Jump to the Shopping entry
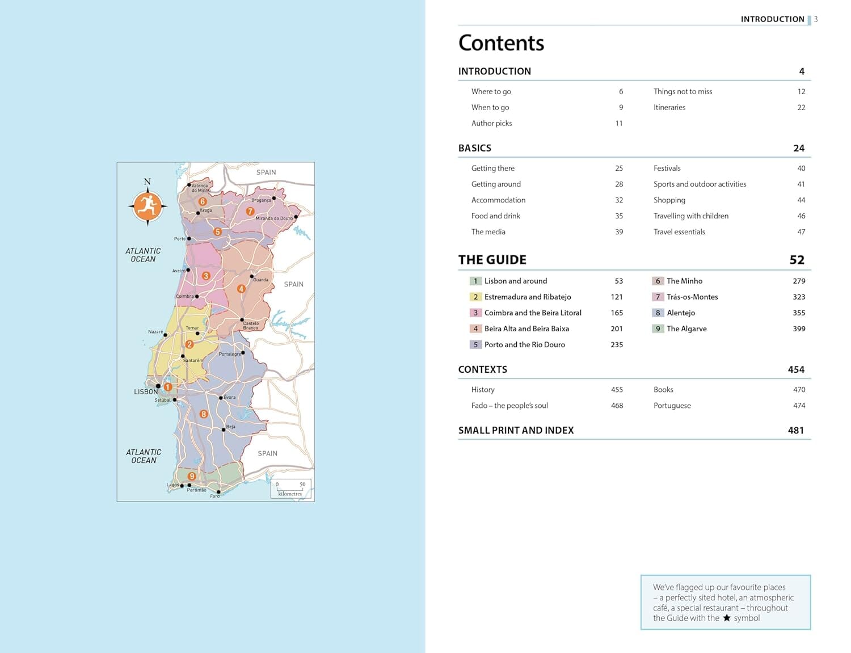This screenshot has width=851, height=653. pyautogui.click(x=669, y=200)
